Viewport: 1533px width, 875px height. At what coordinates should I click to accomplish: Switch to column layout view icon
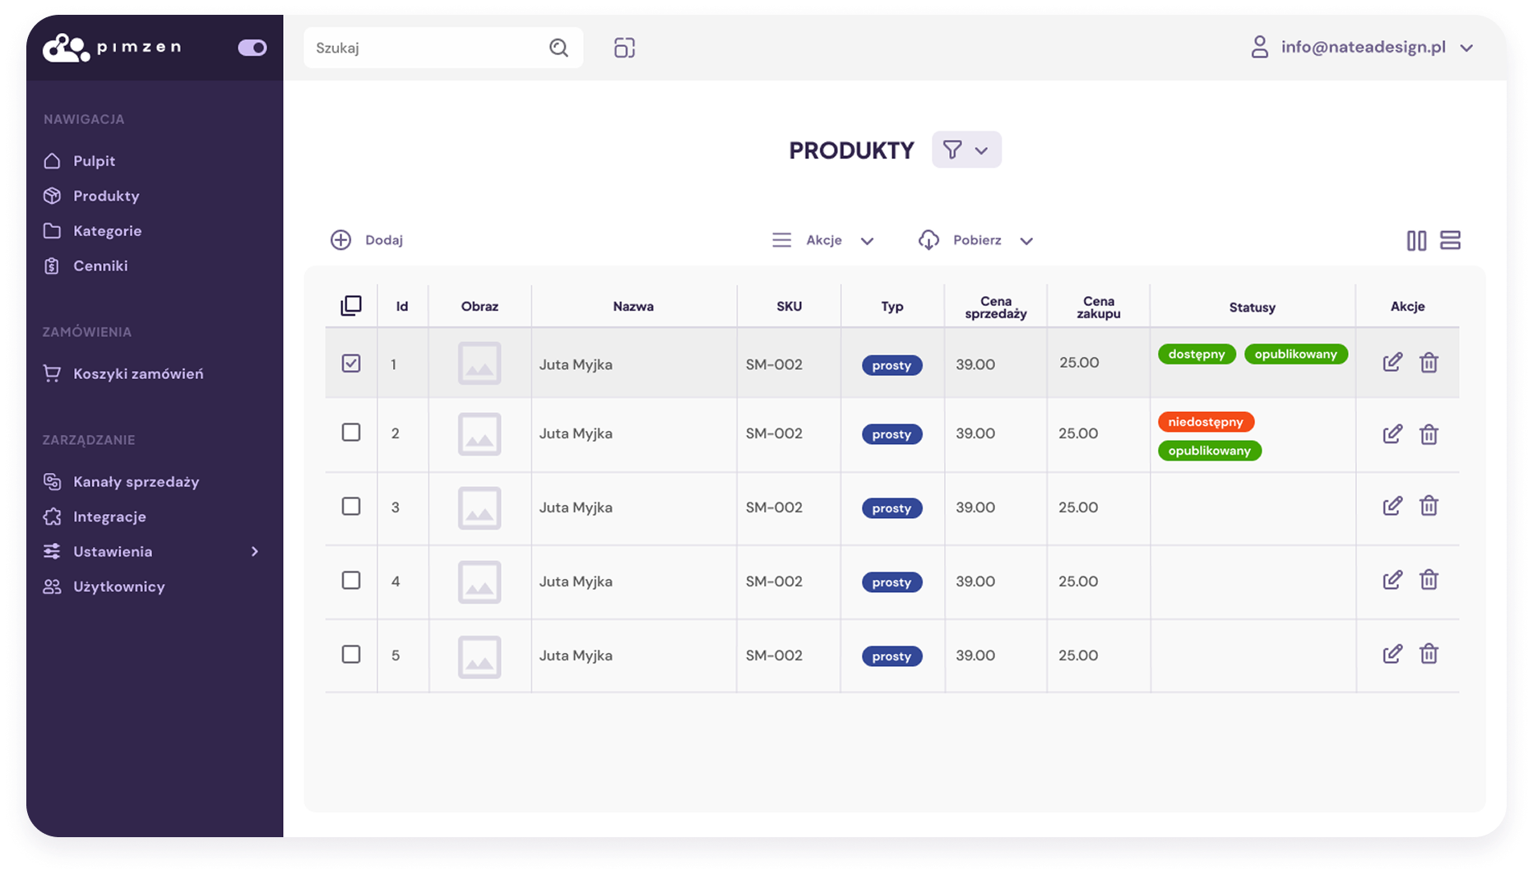click(1416, 240)
